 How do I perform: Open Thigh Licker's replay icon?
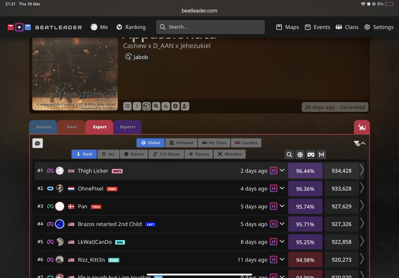pos(274,171)
